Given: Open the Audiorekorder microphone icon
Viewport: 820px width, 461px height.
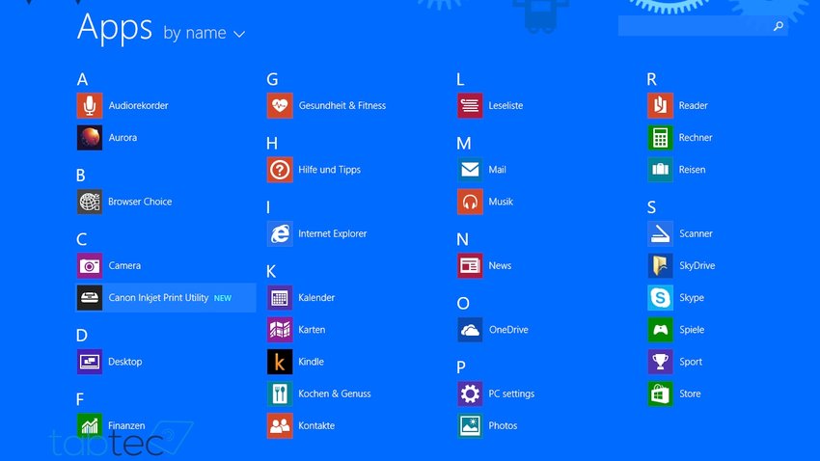Looking at the screenshot, I should click(90, 105).
